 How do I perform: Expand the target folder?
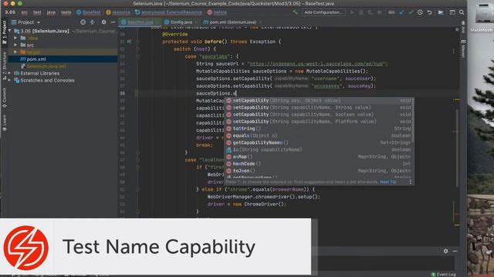coord(15,52)
